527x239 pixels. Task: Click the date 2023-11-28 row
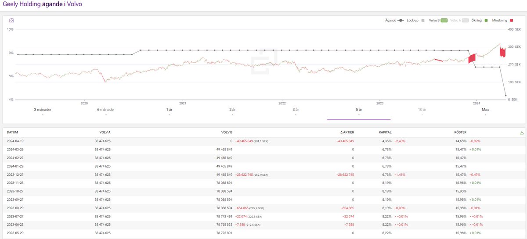coord(15,183)
